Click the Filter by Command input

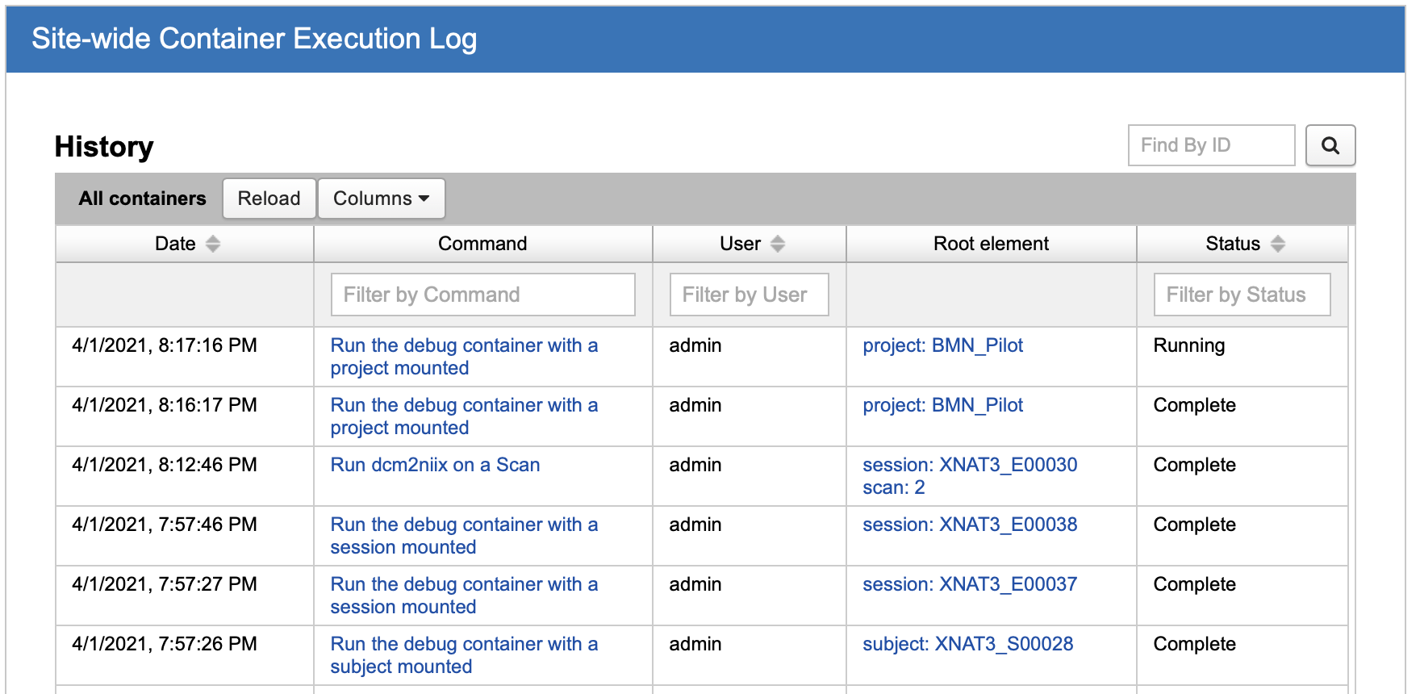click(x=482, y=295)
